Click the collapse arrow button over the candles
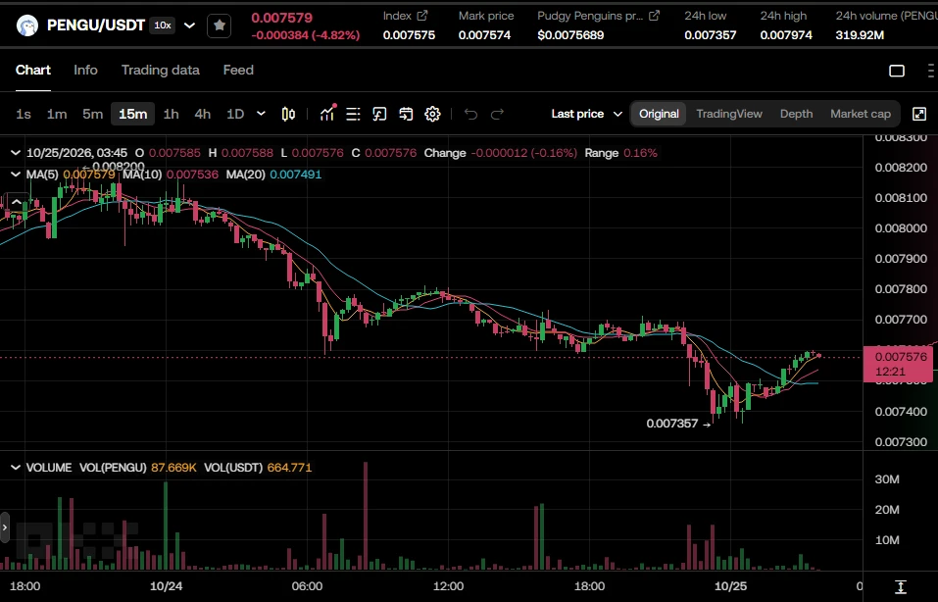The width and height of the screenshot is (938, 602). coord(16,202)
